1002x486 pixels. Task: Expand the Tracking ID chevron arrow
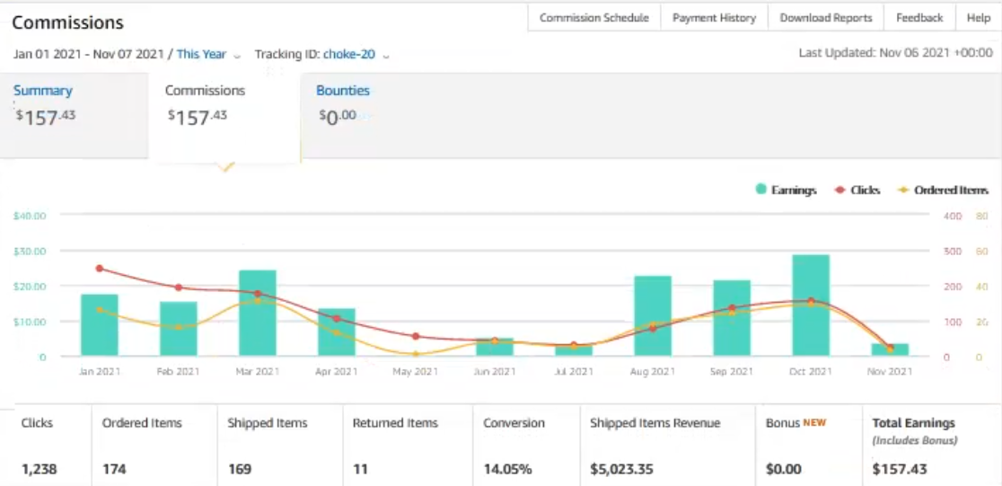pyautogui.click(x=385, y=56)
